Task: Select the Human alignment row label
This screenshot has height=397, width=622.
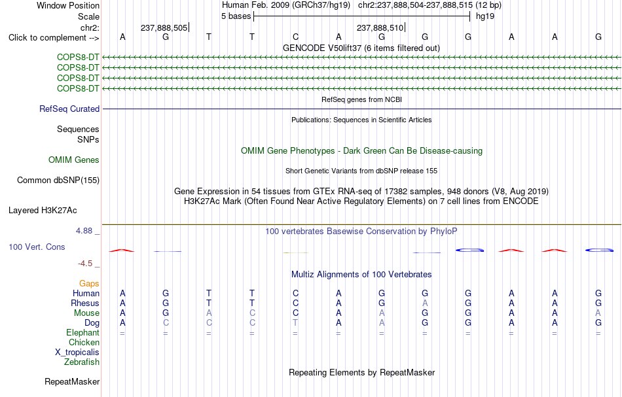Action: (86, 293)
